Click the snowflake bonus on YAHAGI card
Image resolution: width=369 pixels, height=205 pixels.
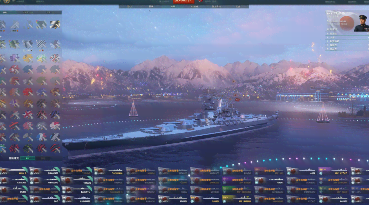(192, 201)
